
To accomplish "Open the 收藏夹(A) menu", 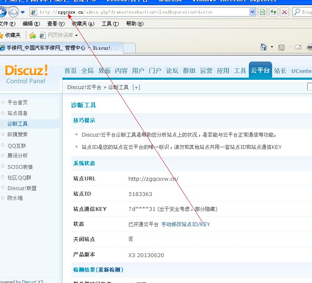I will (83, 24).
